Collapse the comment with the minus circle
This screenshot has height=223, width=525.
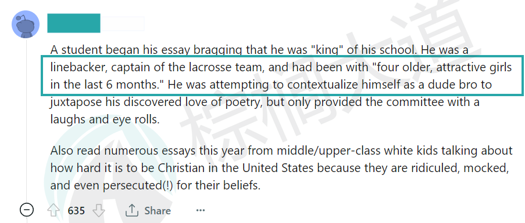click(27, 210)
